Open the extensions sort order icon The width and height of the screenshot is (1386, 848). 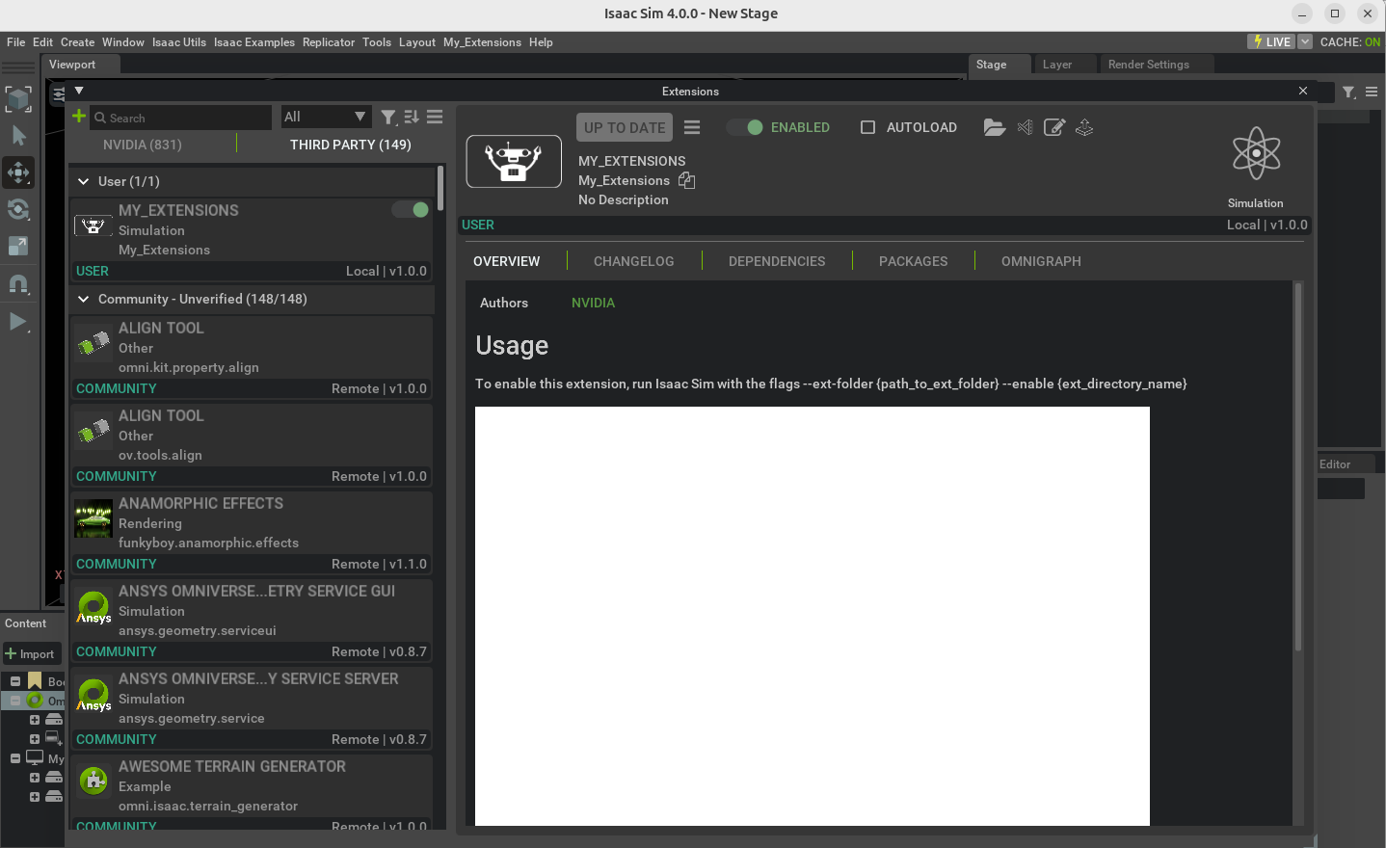[x=412, y=117]
